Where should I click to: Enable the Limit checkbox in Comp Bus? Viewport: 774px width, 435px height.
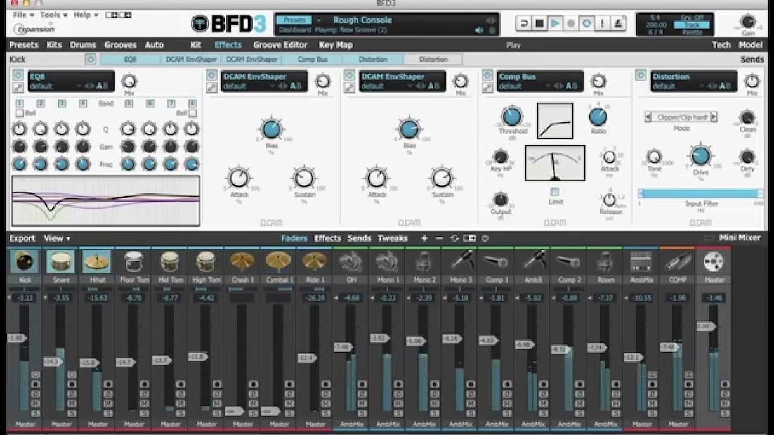pyautogui.click(x=555, y=192)
